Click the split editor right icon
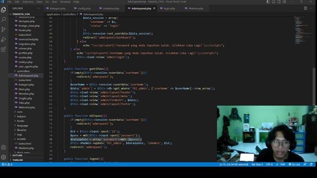317x178 pixels. click(x=306, y=8)
